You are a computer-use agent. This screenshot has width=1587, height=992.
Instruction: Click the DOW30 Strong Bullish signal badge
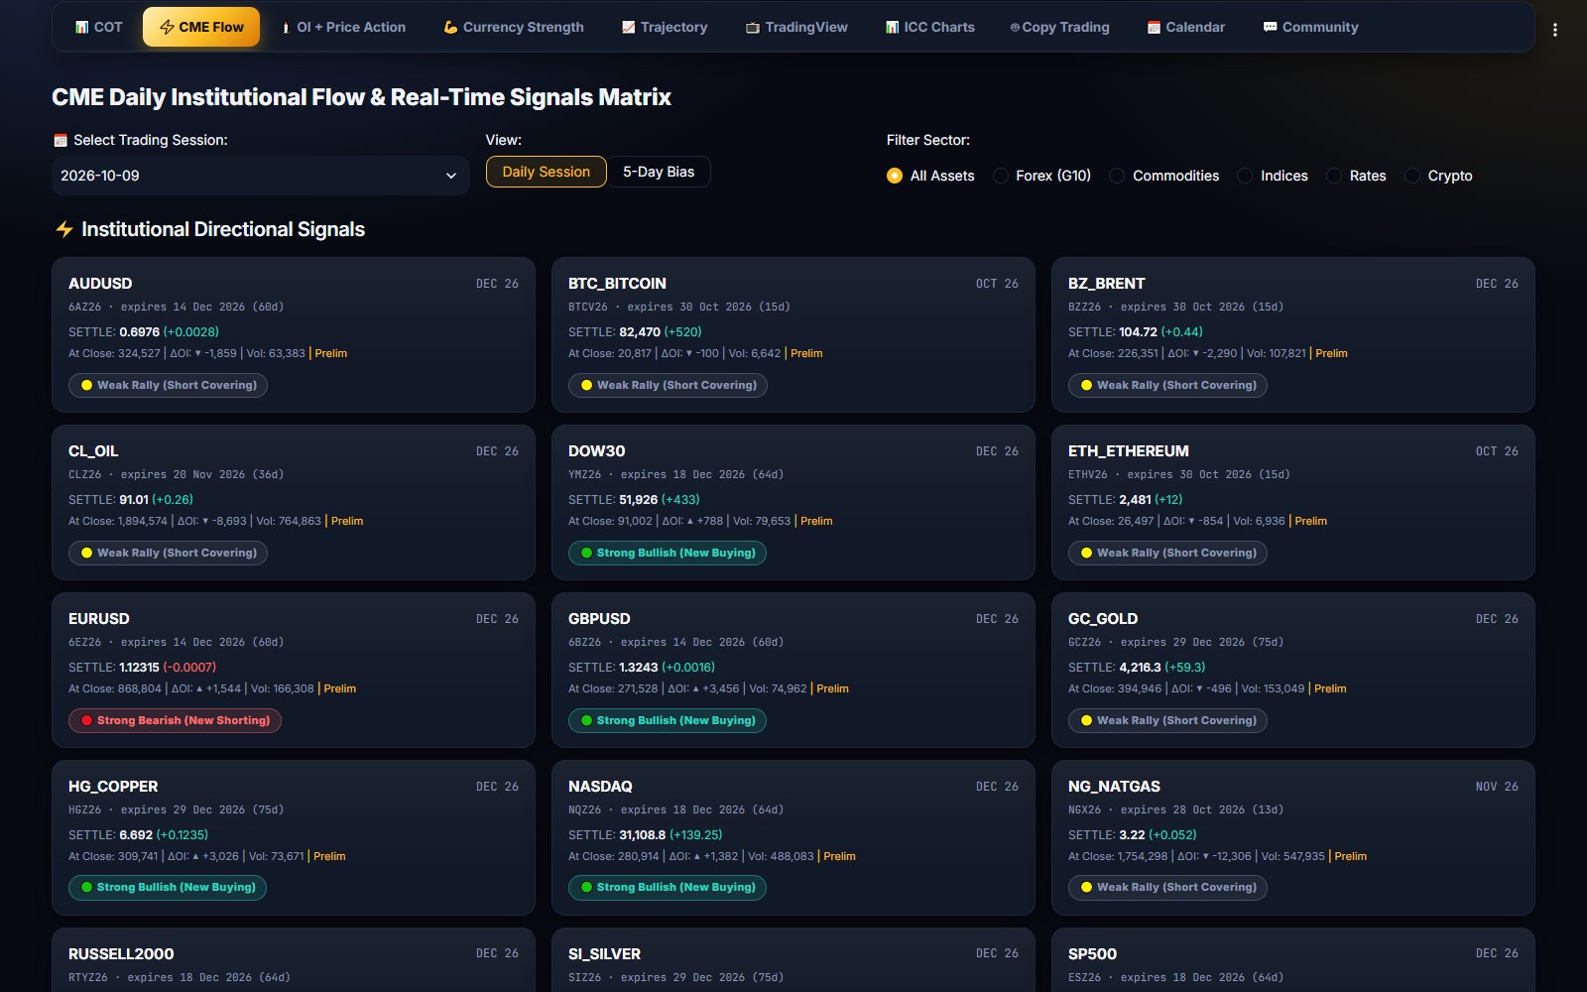tap(668, 553)
